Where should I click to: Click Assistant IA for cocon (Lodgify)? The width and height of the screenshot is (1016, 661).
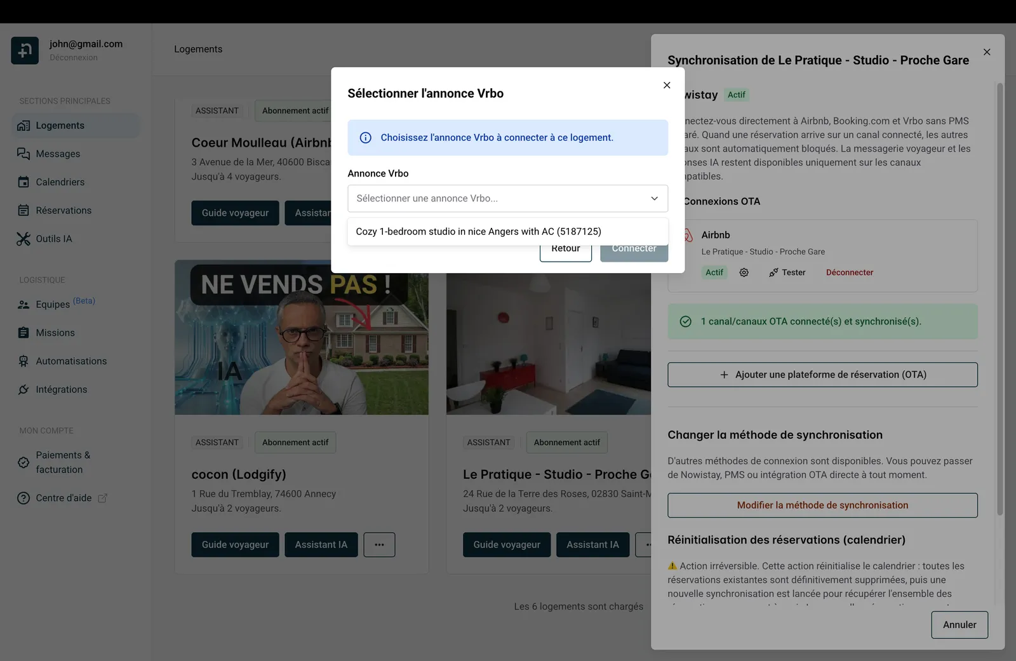(321, 545)
